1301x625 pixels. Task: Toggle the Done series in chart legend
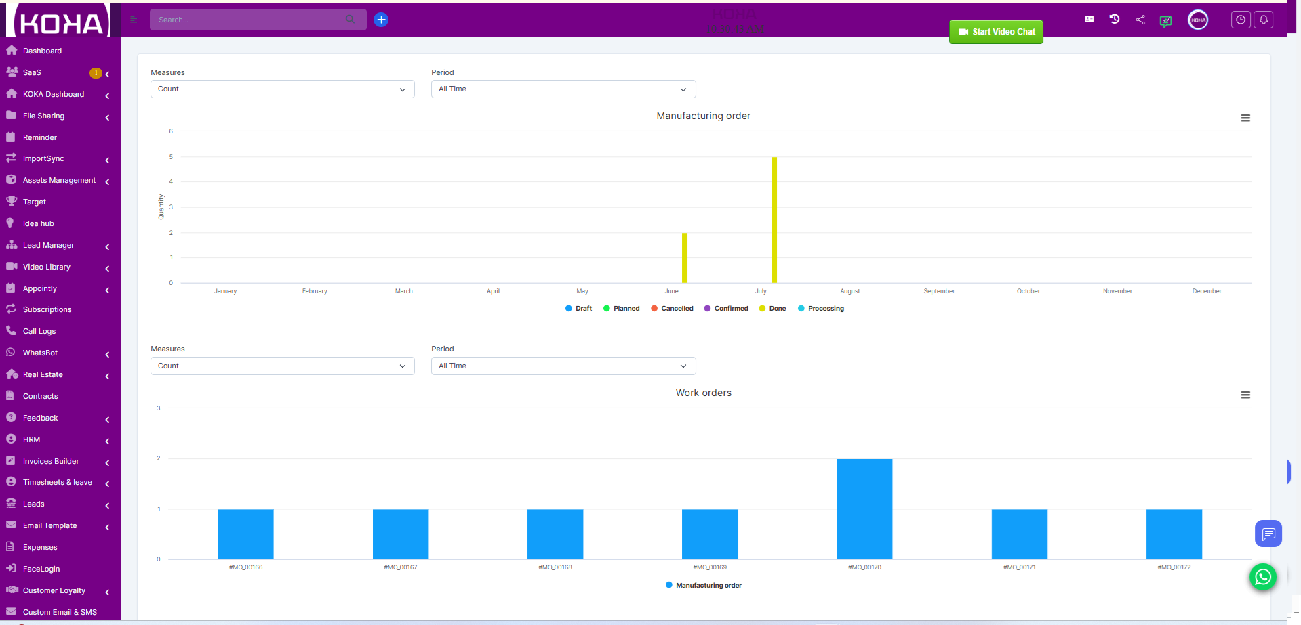[x=772, y=309]
